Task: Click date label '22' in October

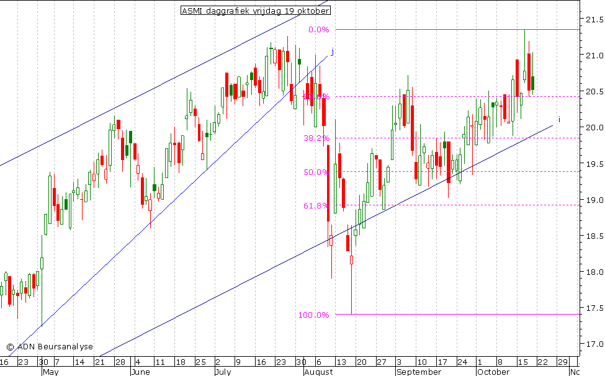Action: point(542,362)
